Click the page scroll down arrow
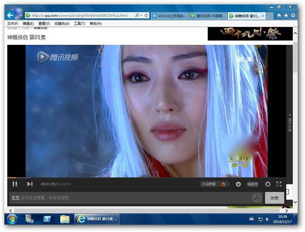Viewport: 305px width, 232px height. tap(295, 202)
